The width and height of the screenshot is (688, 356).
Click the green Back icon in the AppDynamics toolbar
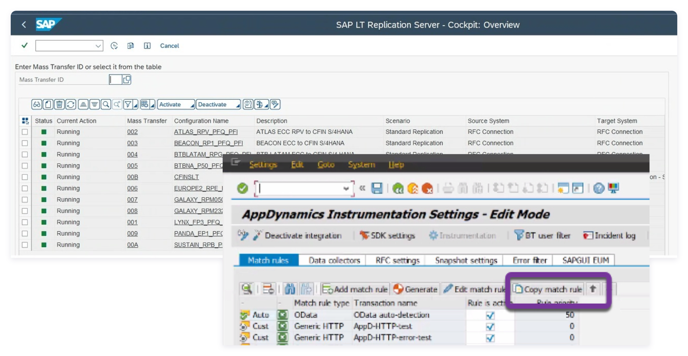(x=398, y=188)
